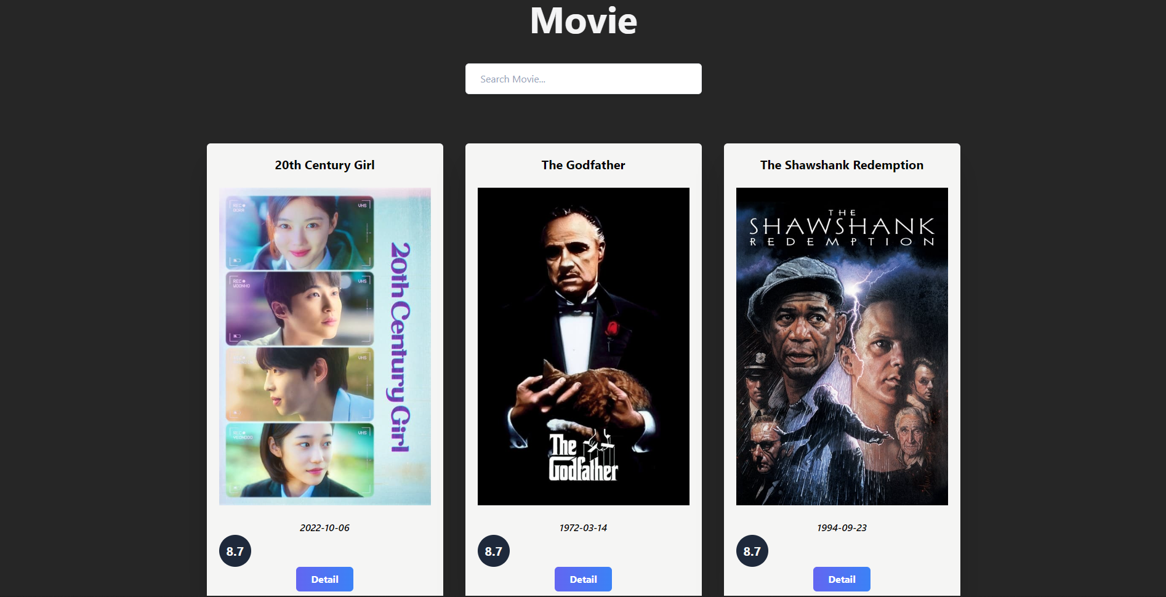Click the purple vertical title on the 20th Century Girl poster
Image resolution: width=1166 pixels, height=597 pixels.
(x=400, y=347)
